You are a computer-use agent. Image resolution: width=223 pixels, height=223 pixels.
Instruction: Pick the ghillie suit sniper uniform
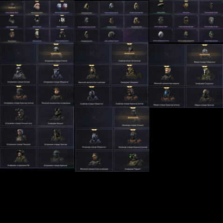[x=129, y=75]
